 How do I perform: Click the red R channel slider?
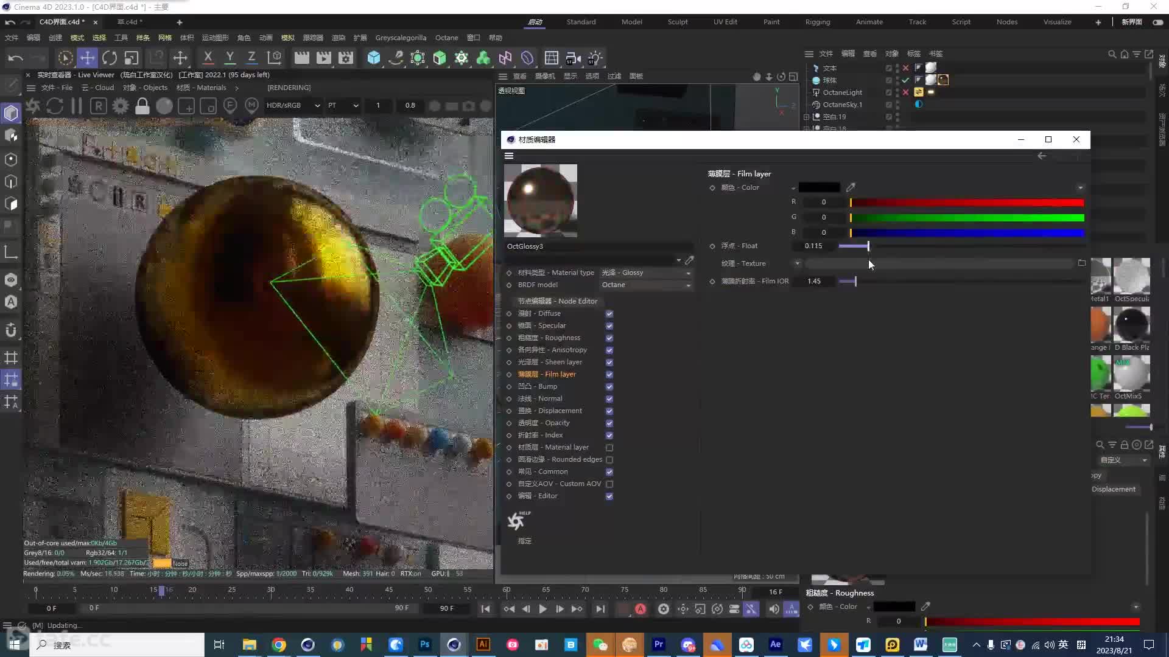tap(967, 203)
